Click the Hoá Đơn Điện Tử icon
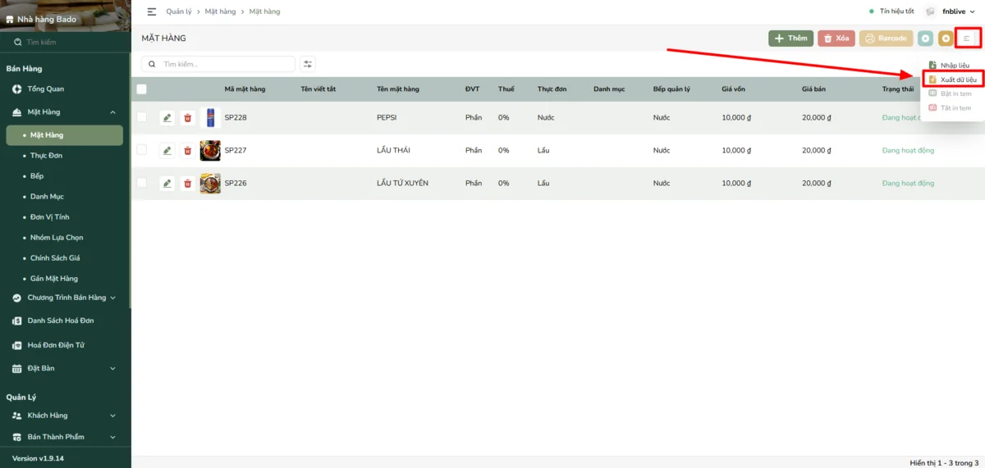Image resolution: width=985 pixels, height=468 pixels. pyautogui.click(x=17, y=345)
